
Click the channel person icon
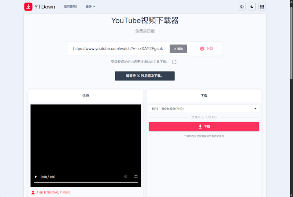click(33, 193)
